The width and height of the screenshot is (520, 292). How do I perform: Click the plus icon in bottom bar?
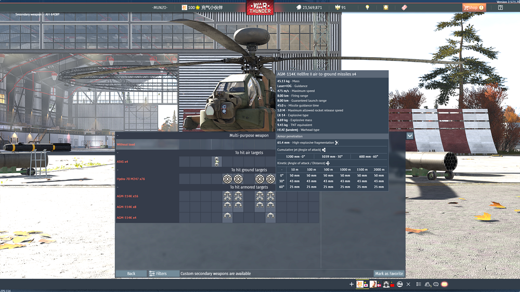(x=351, y=284)
